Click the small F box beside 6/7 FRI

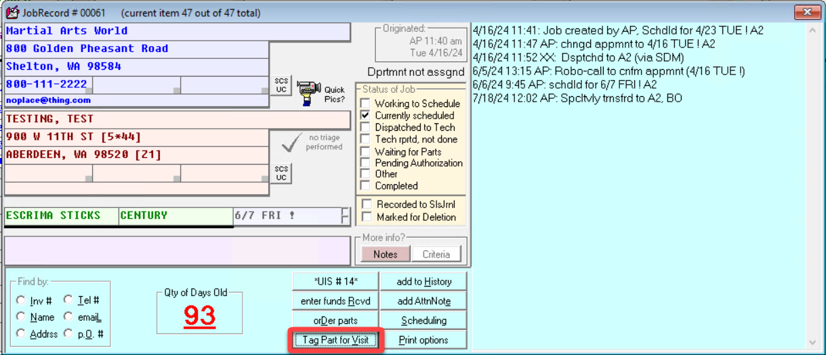coord(346,216)
